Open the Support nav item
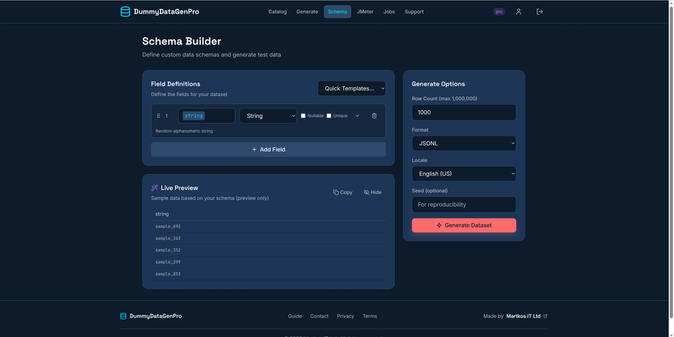The width and height of the screenshot is (674, 337). click(414, 12)
